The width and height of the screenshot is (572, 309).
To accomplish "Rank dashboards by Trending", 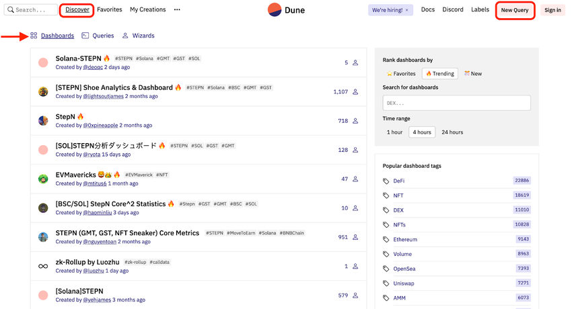I will (439, 74).
